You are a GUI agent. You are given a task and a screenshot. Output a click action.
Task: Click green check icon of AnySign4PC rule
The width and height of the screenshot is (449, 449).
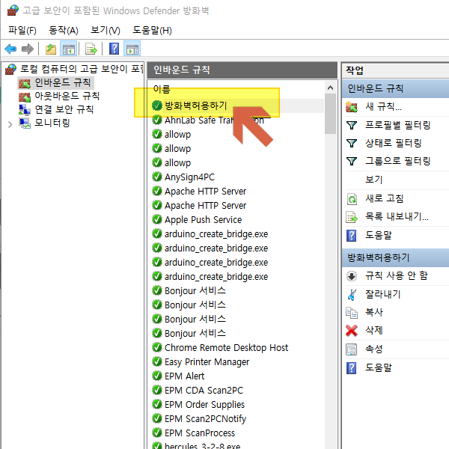[157, 177]
